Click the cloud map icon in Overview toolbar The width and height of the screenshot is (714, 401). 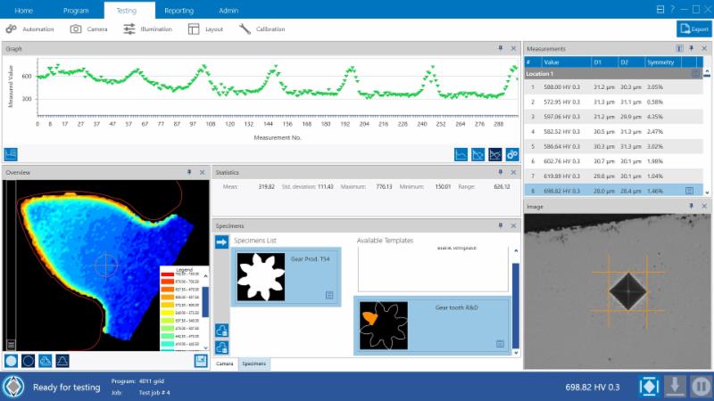(x=46, y=361)
